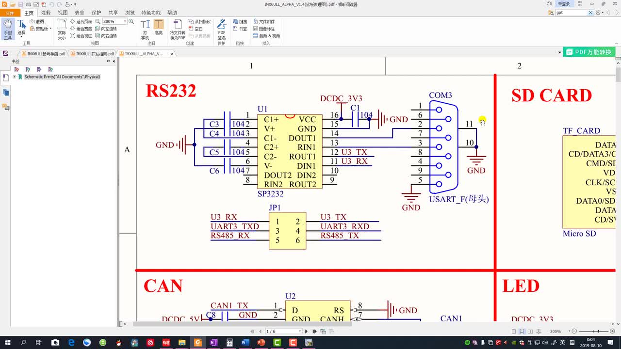Select the Hand tool (手型工具)

8,30
